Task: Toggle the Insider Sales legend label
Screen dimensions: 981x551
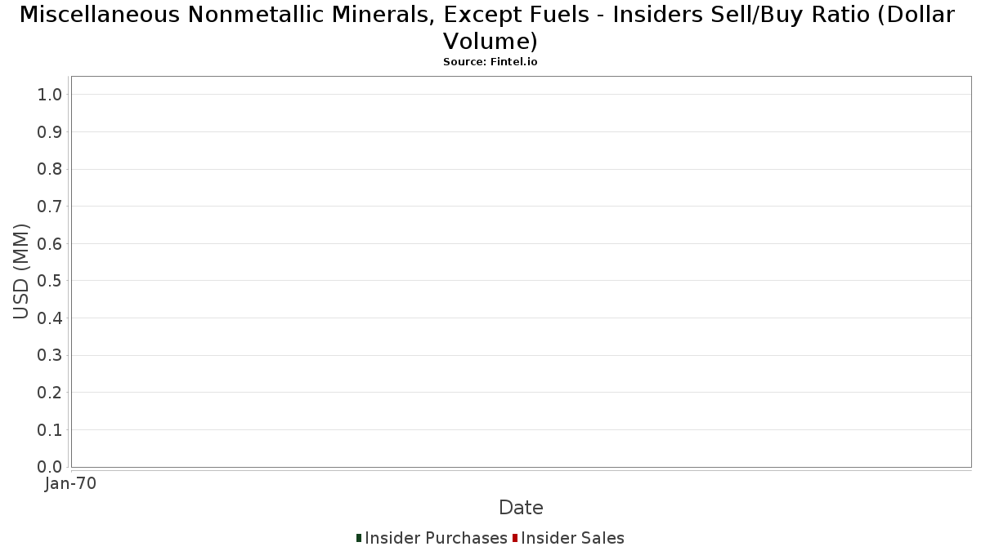Action: point(572,538)
